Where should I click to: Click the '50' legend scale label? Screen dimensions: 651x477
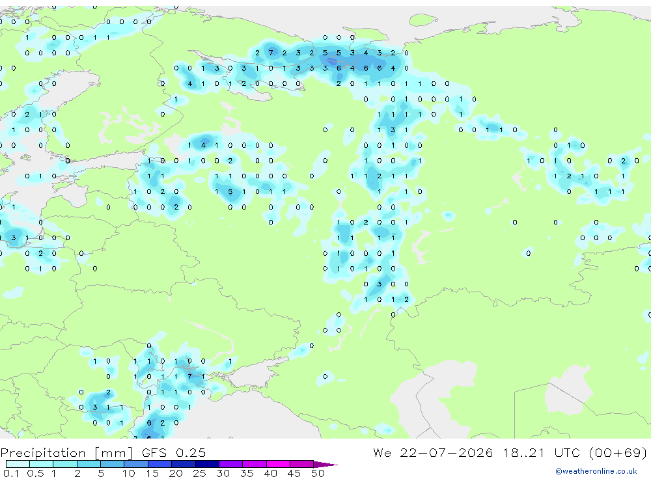point(318,473)
